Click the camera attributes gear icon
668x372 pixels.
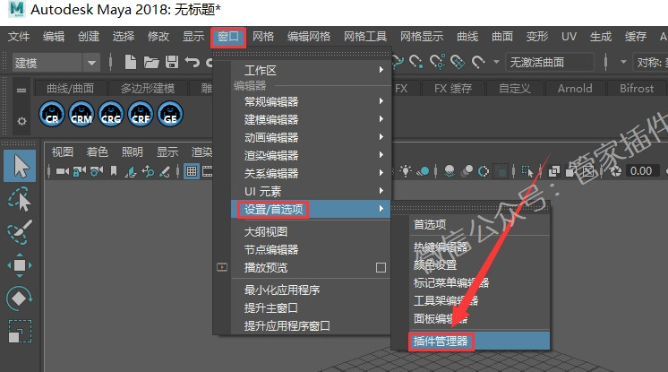click(97, 171)
